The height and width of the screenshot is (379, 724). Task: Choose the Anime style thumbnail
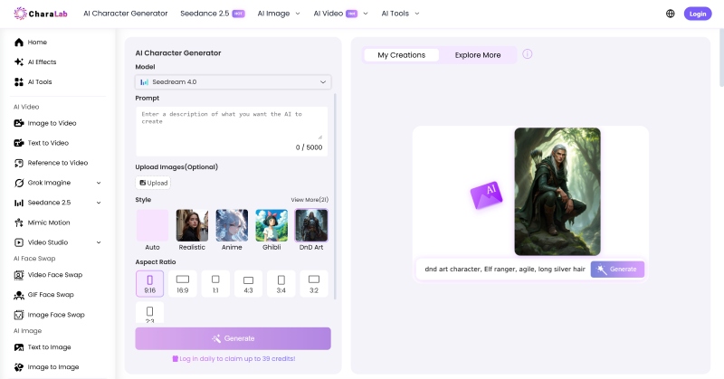pos(232,225)
